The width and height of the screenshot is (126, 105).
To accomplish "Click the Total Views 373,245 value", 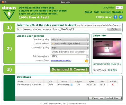I will (112, 70).
